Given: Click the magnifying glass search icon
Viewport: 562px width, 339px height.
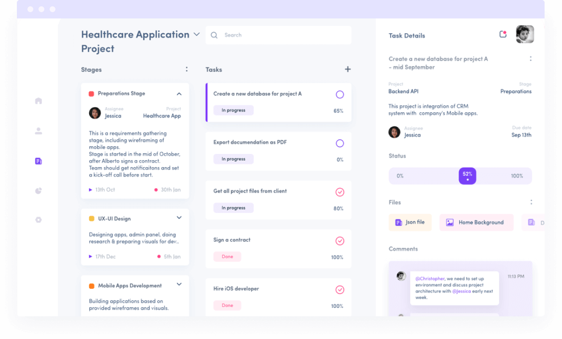Looking at the screenshot, I should (214, 35).
